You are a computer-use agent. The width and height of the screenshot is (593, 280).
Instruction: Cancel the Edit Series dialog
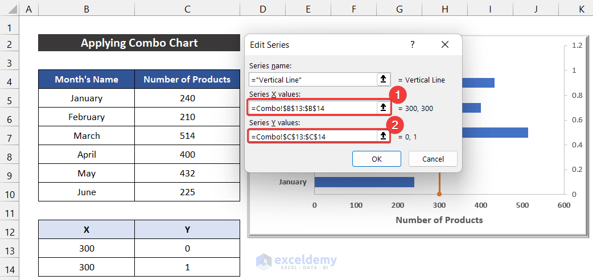click(x=433, y=159)
